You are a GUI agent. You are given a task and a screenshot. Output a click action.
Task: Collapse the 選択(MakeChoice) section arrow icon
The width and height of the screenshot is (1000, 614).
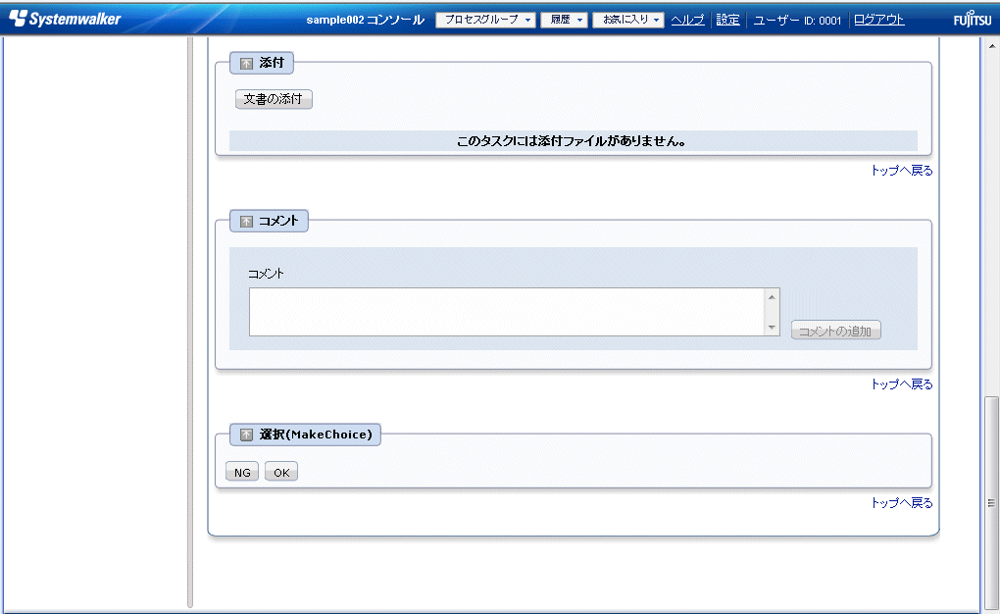[x=246, y=435]
